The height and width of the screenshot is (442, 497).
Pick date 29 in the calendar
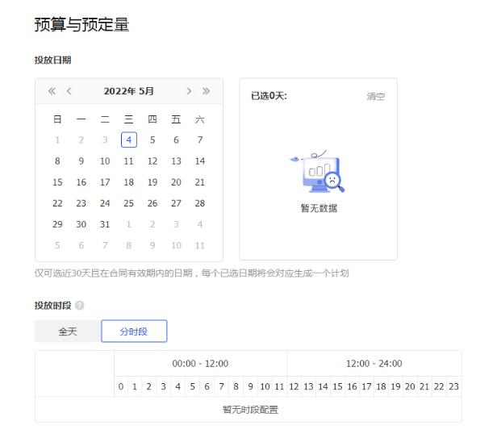pyautogui.click(x=57, y=224)
